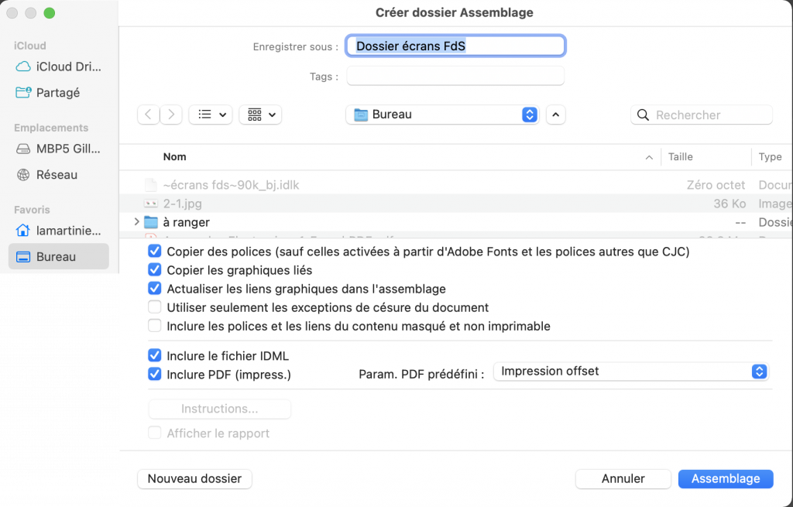This screenshot has width=793, height=507.
Task: Enable Utiliser seulement les exceptions de césure
Action: (155, 307)
